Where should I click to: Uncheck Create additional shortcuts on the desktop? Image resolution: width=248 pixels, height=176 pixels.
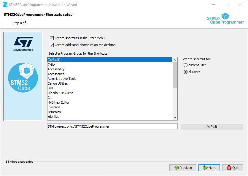[x=52, y=45]
